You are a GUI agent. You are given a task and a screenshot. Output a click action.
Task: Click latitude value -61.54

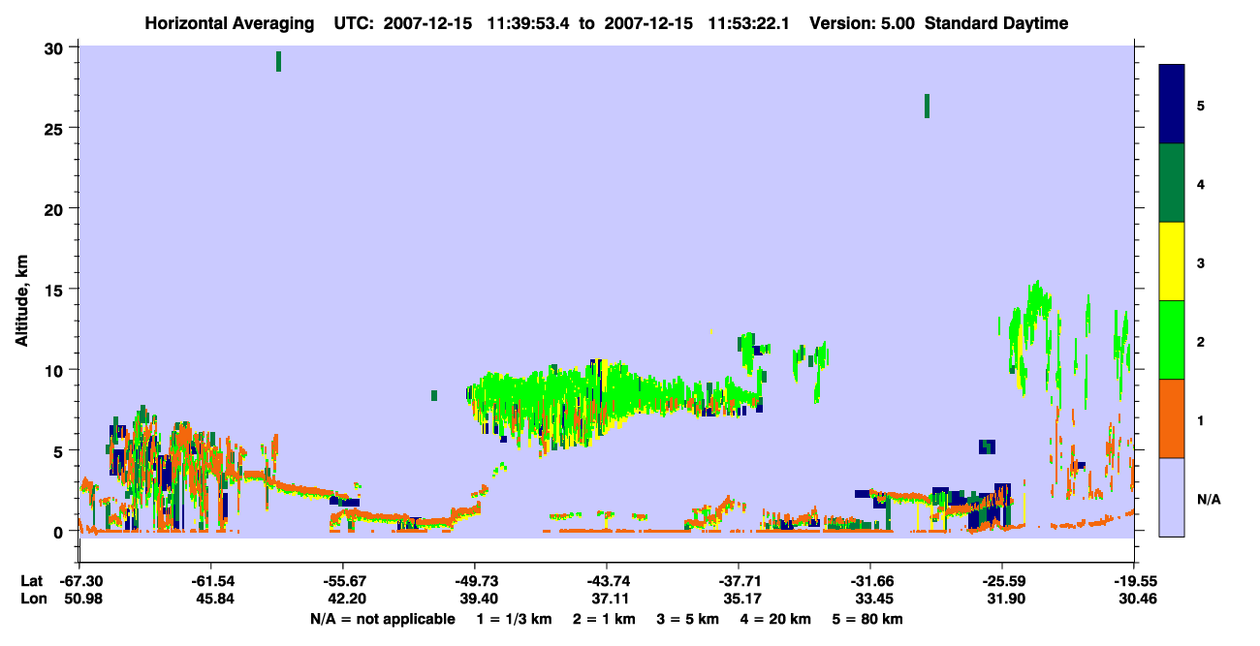[211, 581]
